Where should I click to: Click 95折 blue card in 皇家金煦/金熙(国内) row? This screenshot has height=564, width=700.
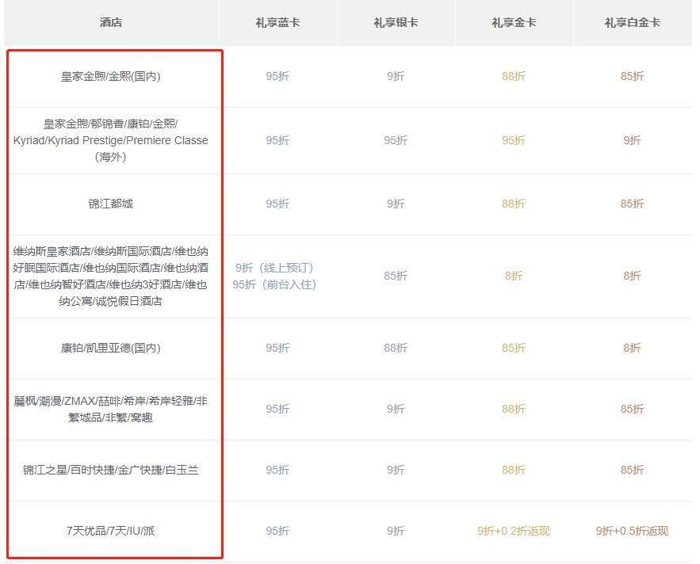(x=277, y=76)
